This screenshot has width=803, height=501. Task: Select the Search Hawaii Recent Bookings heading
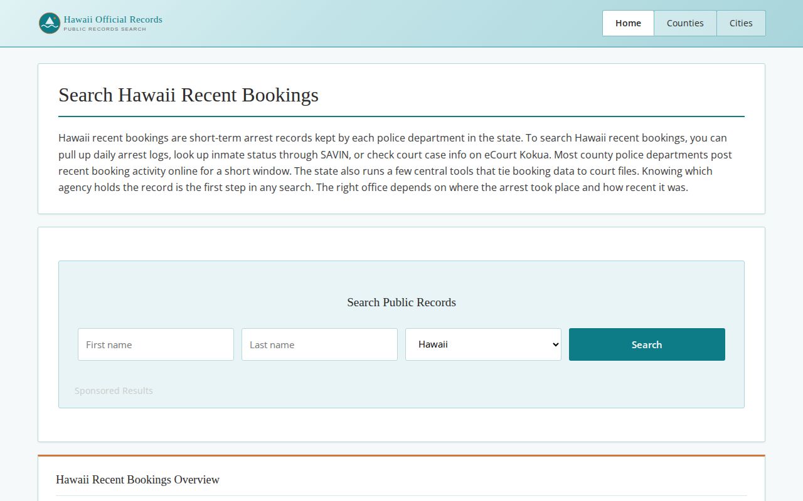(188, 95)
